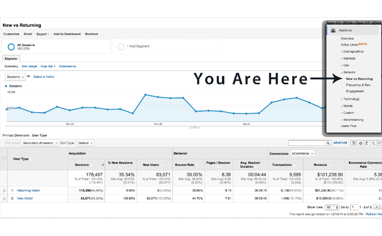The width and height of the screenshot is (382, 236).
Task: Open the Secondary dimension dropdown
Action: tap(40, 143)
